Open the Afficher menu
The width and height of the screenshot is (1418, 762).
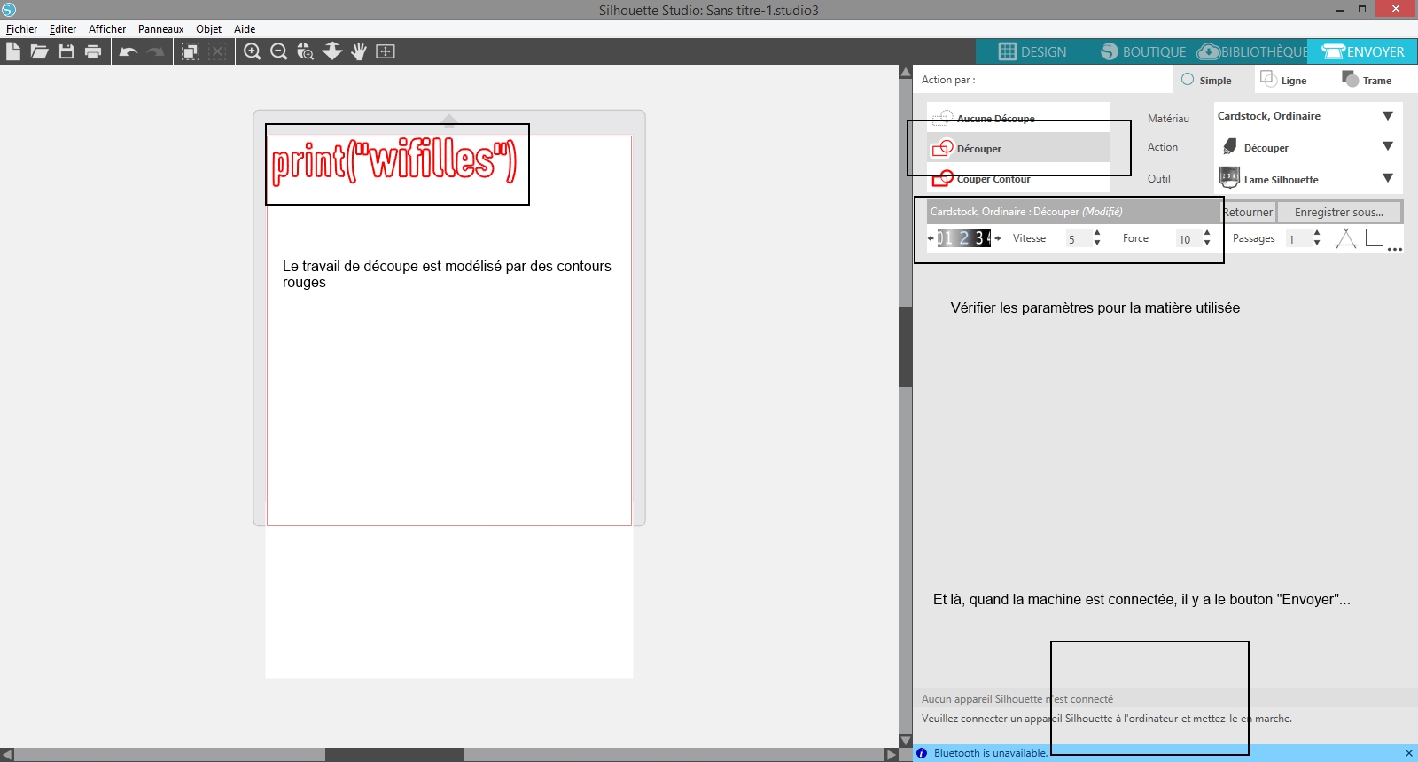click(x=107, y=29)
